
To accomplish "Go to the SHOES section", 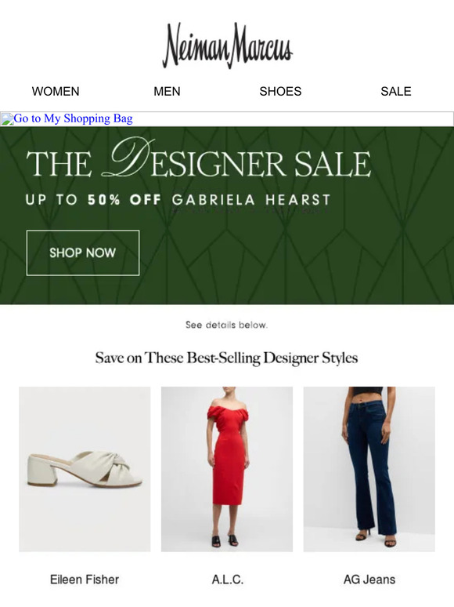I will pyautogui.click(x=280, y=91).
